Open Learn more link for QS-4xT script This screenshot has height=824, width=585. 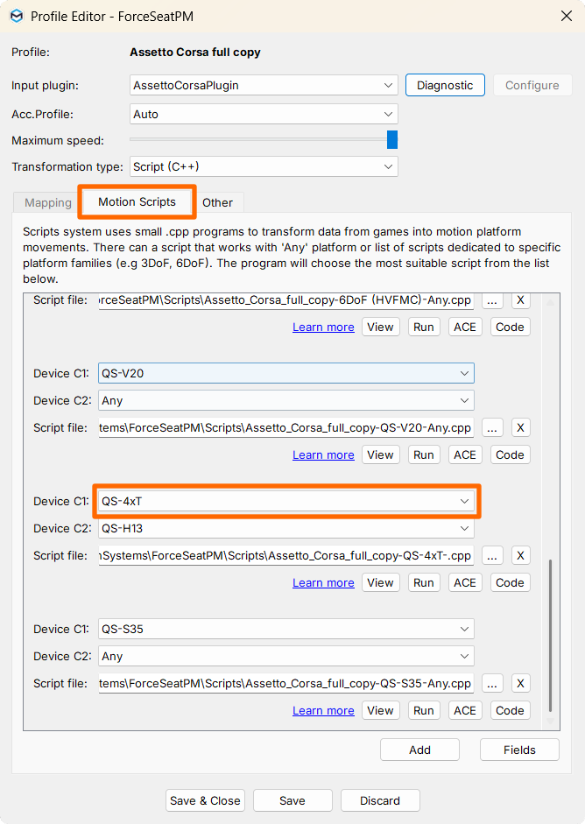[323, 583]
